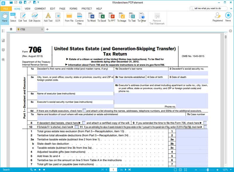
Task: Click the decedent's last name field
Action: coord(141,73)
